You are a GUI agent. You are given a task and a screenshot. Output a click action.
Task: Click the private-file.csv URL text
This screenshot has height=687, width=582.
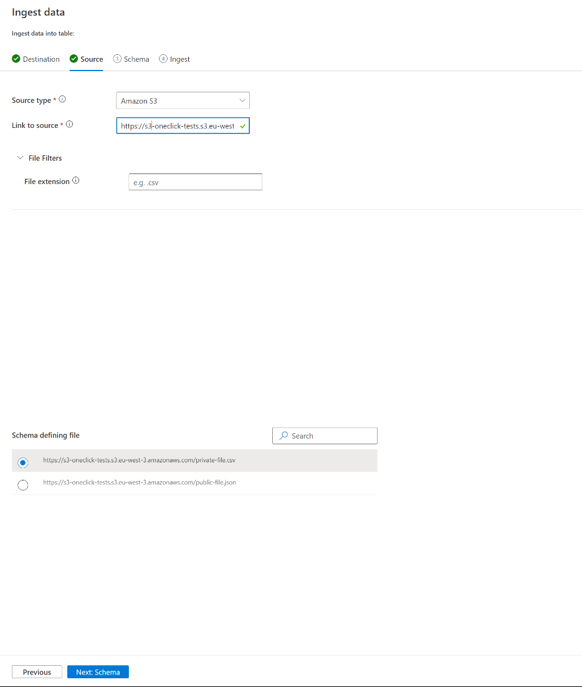139,460
